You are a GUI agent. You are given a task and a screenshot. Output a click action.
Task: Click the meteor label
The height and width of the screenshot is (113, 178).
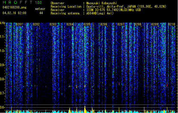(x=40, y=9)
